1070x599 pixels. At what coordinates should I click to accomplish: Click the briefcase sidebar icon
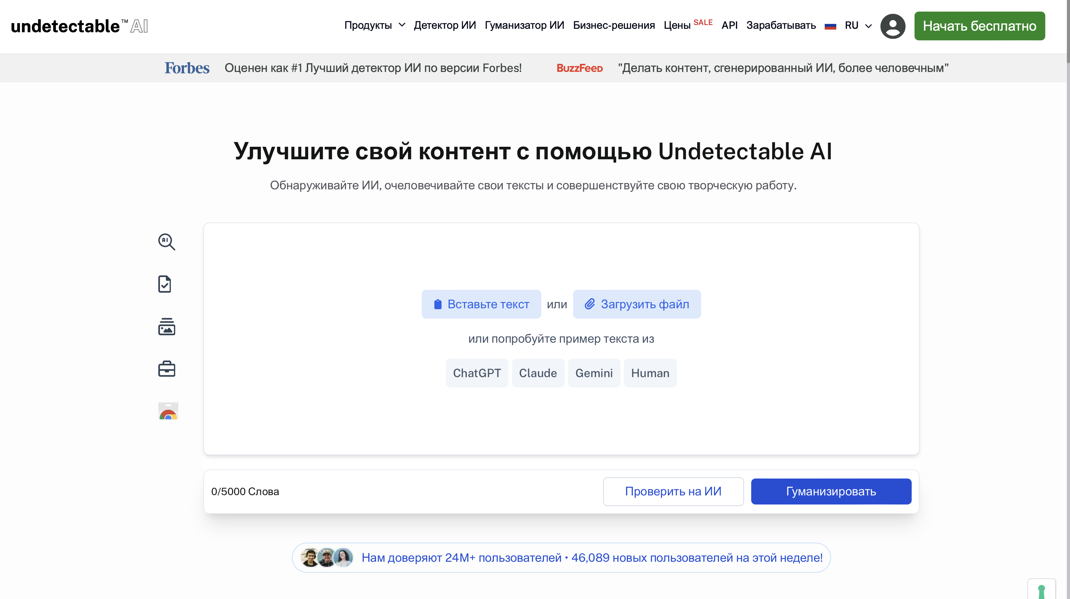coord(166,368)
